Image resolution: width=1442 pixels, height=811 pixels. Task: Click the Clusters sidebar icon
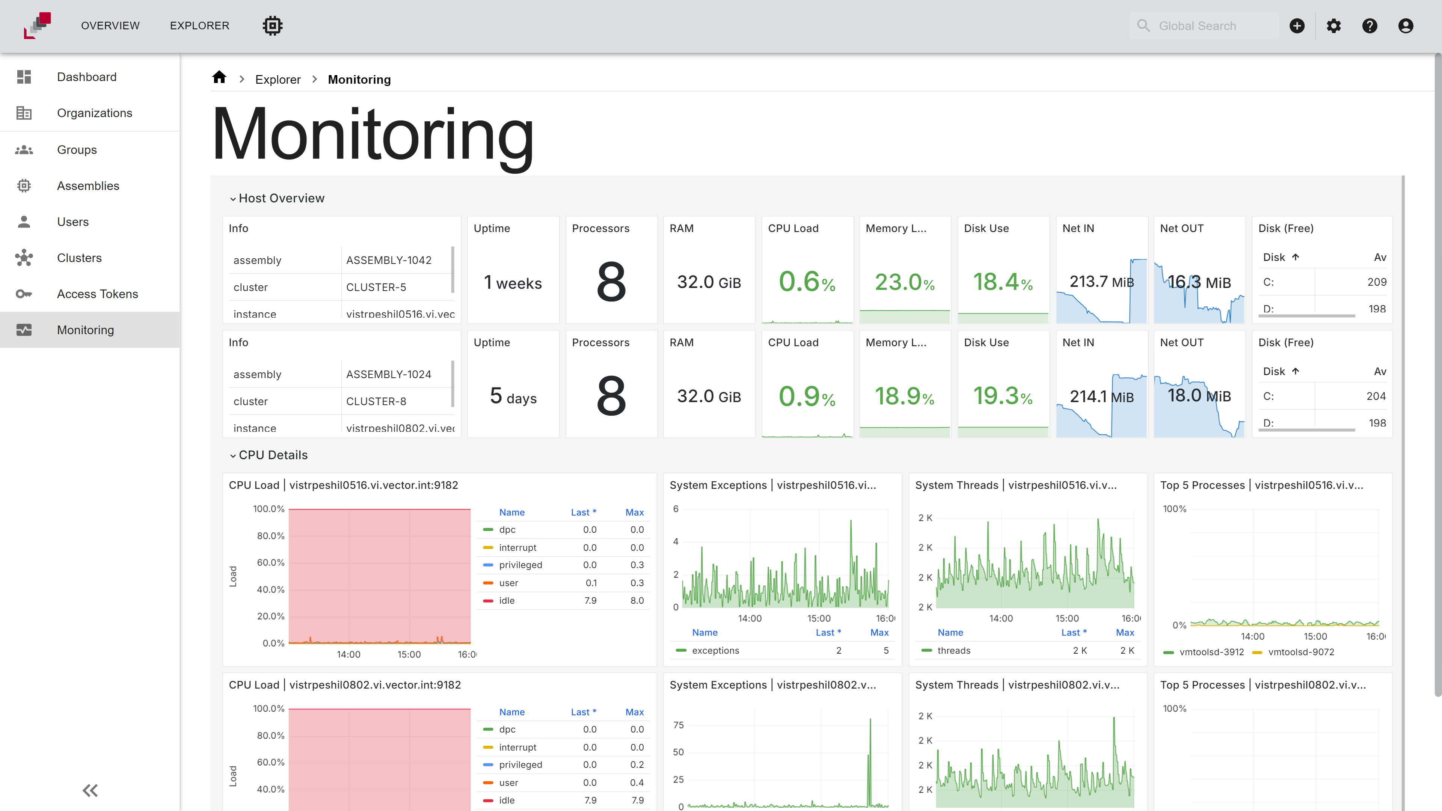(x=24, y=258)
